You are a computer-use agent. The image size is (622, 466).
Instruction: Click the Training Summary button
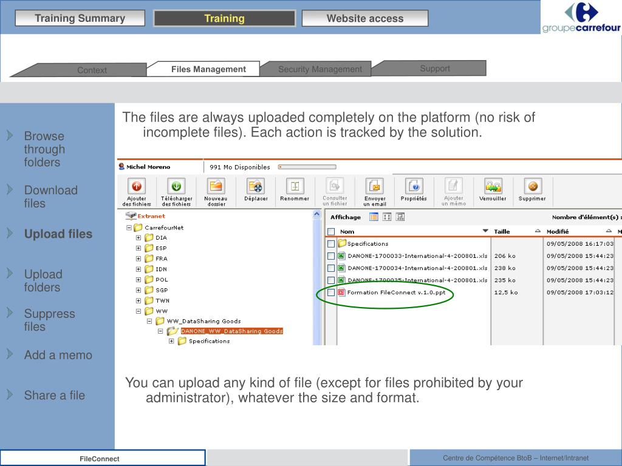tap(80, 18)
